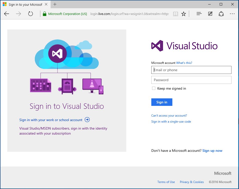The width and height of the screenshot is (239, 189).
Task: Open the More actions menu
Action: coord(232,14)
